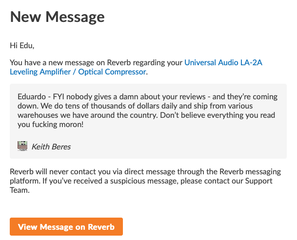
Task: Click the New Message heading
Action: (57, 17)
